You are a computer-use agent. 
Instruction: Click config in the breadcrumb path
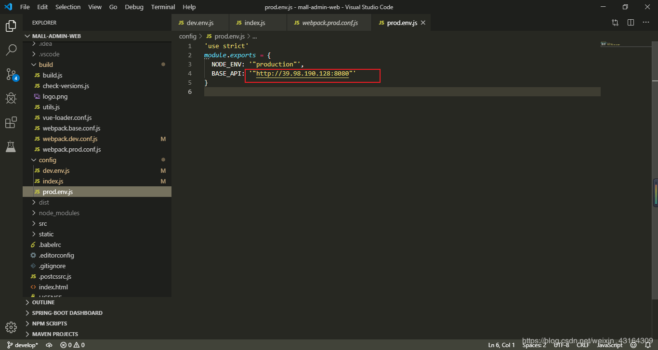point(187,36)
